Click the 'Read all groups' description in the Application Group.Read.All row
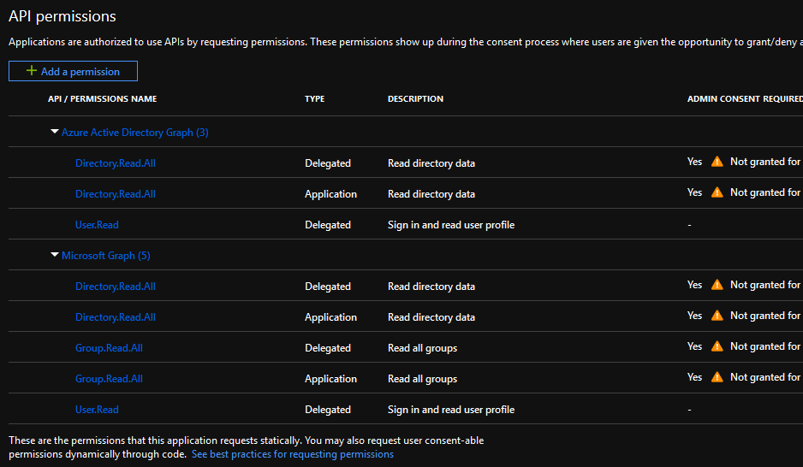803x467 pixels. 423,379
